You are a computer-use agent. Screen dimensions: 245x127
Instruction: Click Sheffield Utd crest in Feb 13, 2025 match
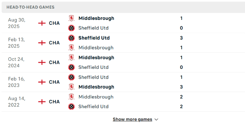(x=71, y=38)
